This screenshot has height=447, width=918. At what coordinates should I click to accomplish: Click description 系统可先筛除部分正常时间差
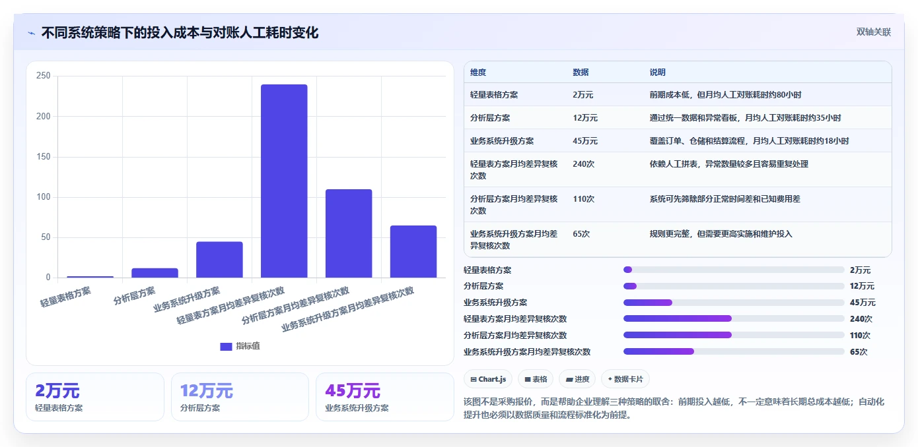tap(724, 198)
